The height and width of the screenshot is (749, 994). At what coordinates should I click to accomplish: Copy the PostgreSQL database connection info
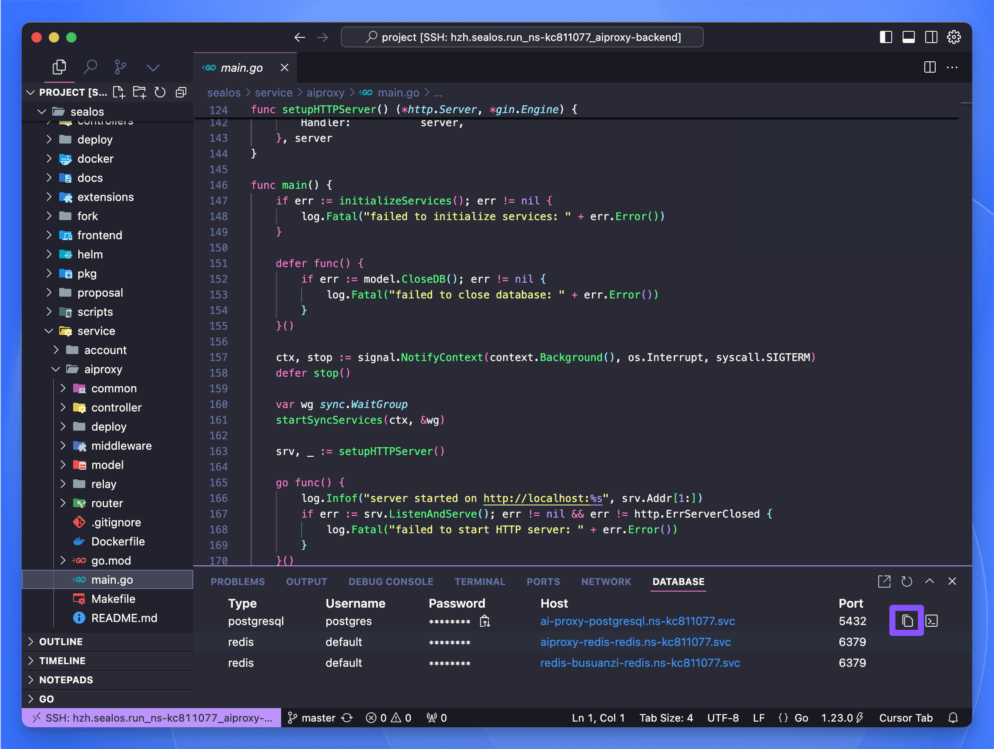(x=907, y=621)
